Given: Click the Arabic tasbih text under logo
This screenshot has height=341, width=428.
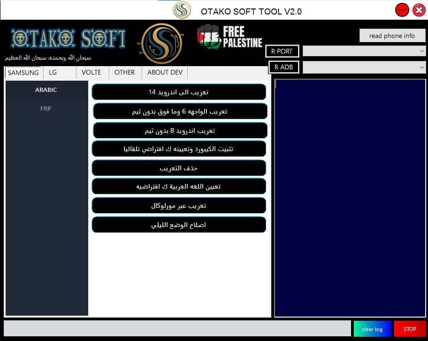Looking at the screenshot, I should [48, 58].
